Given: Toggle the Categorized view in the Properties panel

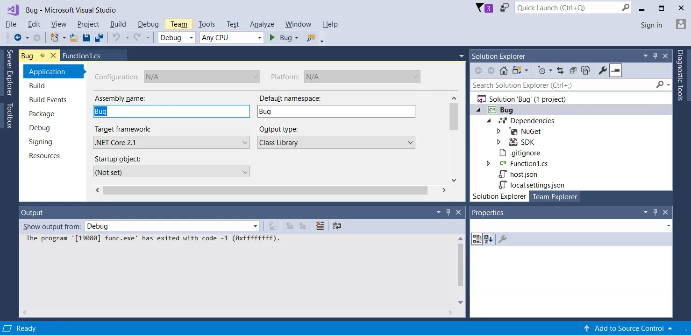Looking at the screenshot, I should coord(477,239).
